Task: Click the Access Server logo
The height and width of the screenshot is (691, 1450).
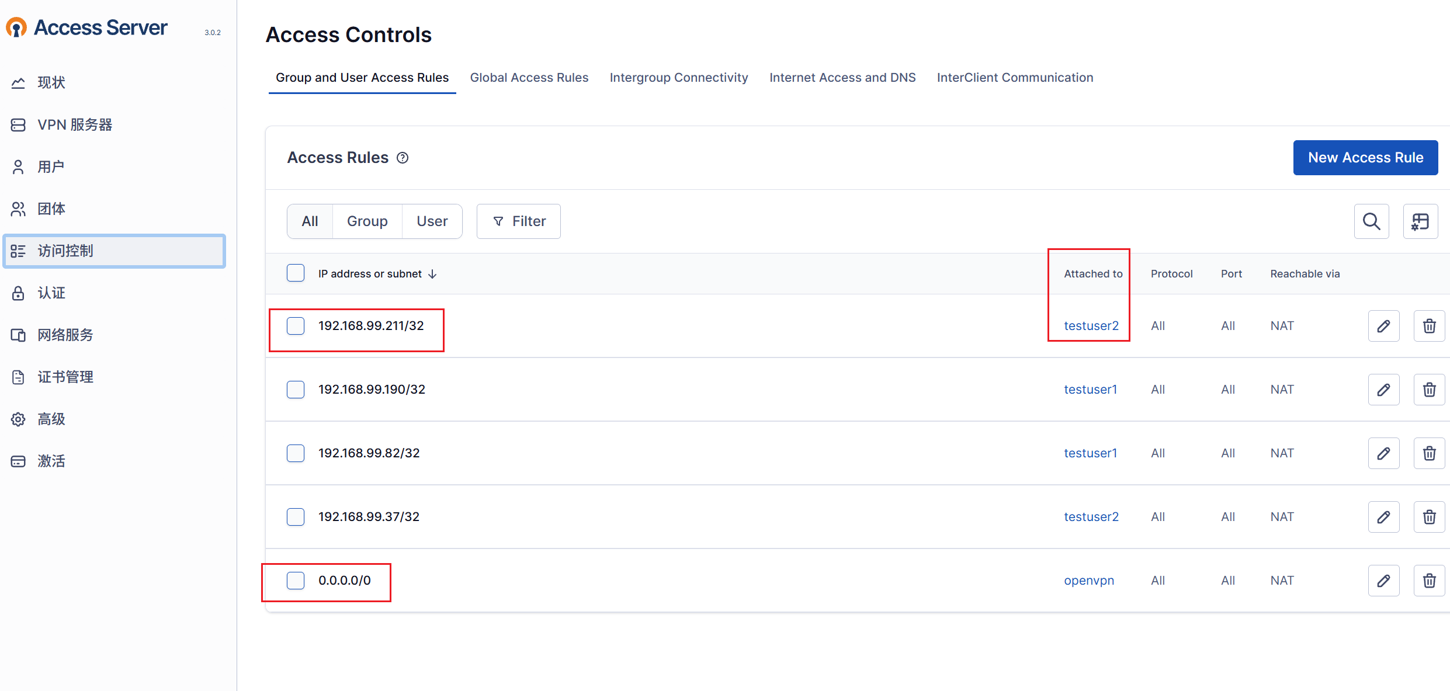Action: pos(88,27)
